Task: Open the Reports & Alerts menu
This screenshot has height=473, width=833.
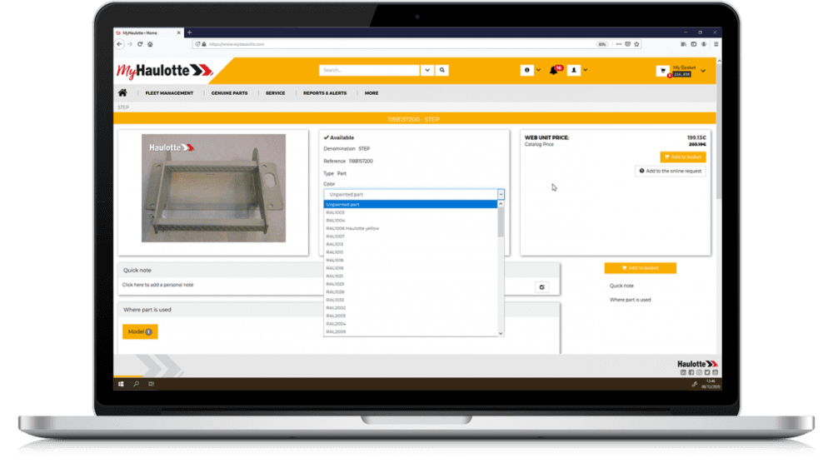Action: point(325,93)
